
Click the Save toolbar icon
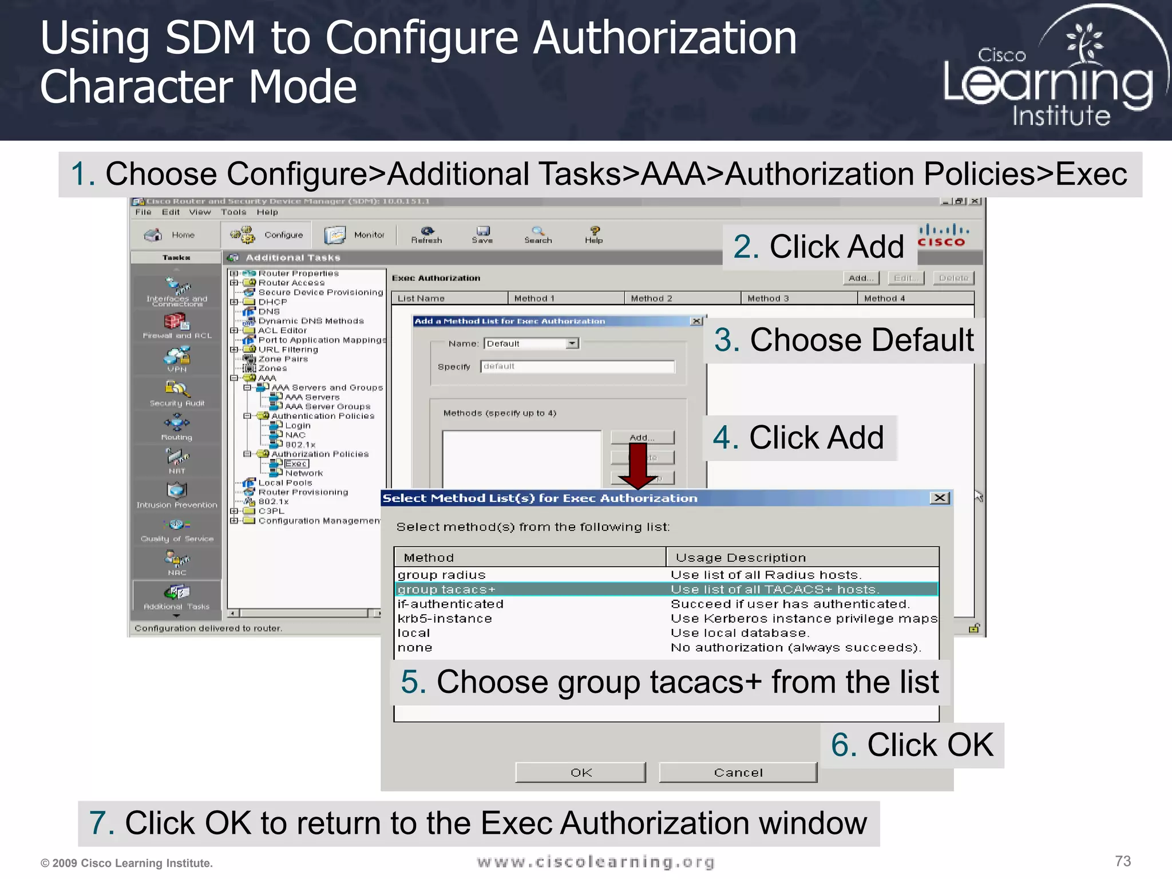click(482, 235)
